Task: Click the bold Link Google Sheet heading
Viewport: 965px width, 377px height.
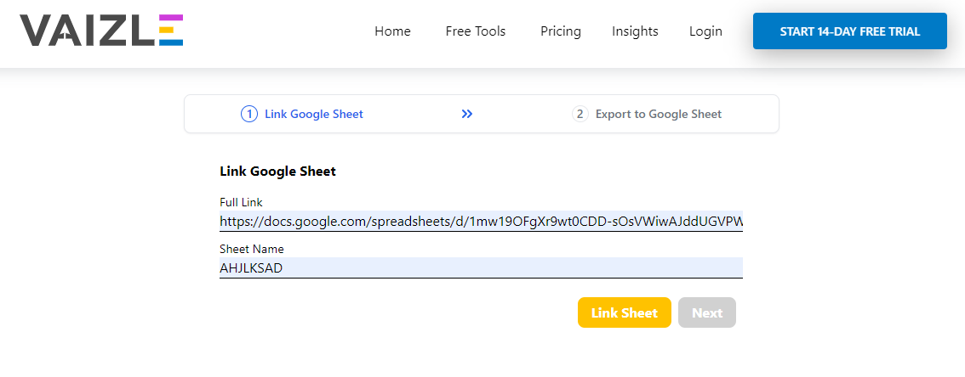Action: (x=278, y=172)
